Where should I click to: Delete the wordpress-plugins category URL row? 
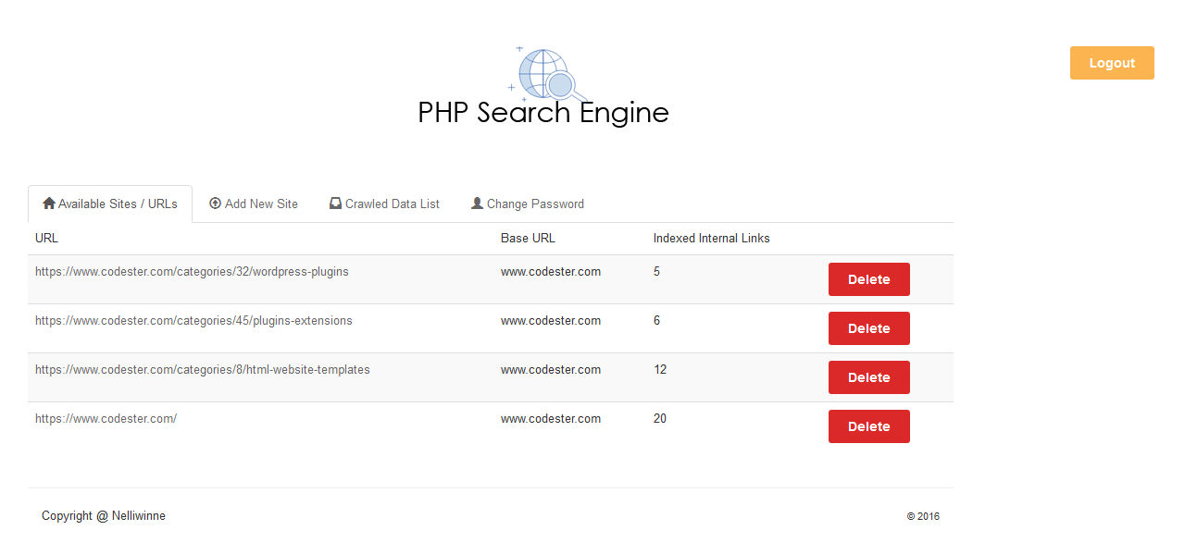(868, 279)
